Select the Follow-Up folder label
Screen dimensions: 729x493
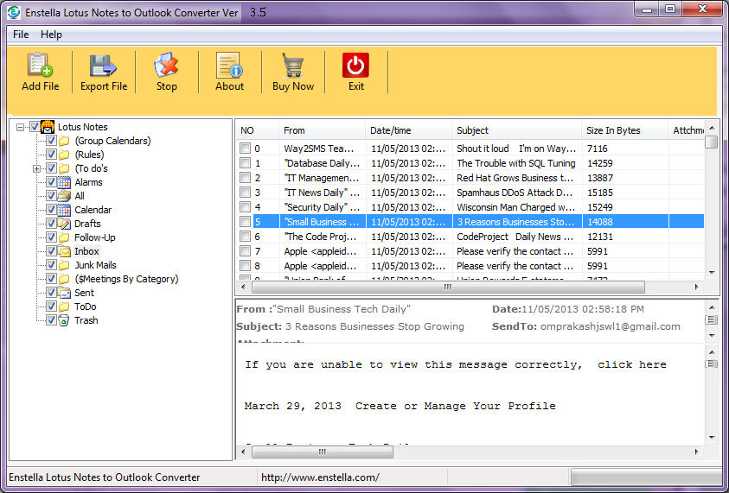point(95,237)
